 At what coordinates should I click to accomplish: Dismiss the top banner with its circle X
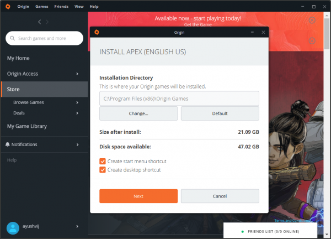point(312,20)
